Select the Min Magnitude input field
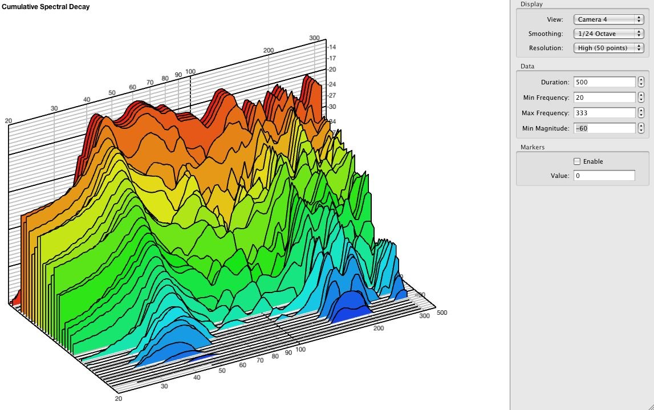The height and width of the screenshot is (410, 654). click(604, 128)
